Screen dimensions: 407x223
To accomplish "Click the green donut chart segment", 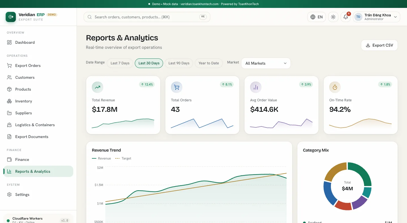I will (362, 172).
